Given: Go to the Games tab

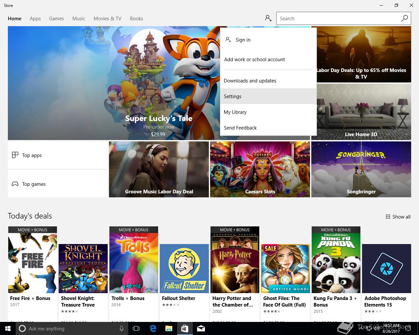Looking at the screenshot, I should pyautogui.click(x=56, y=19).
